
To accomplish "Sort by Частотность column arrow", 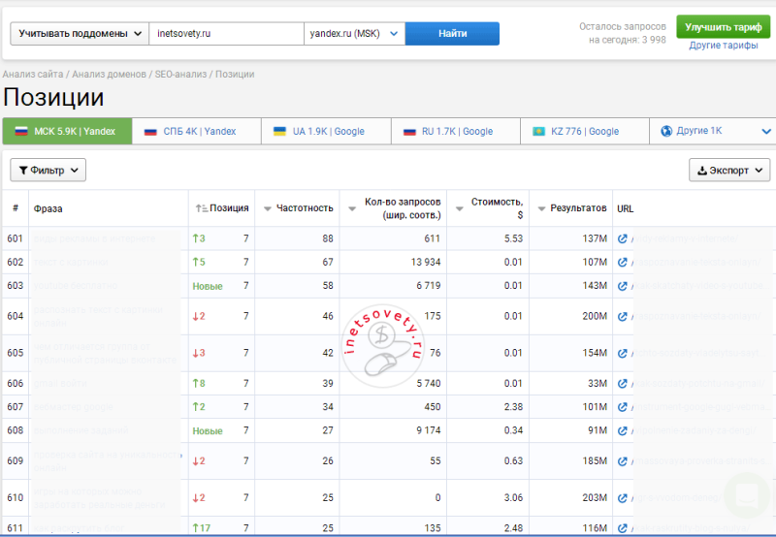I will tap(268, 208).
